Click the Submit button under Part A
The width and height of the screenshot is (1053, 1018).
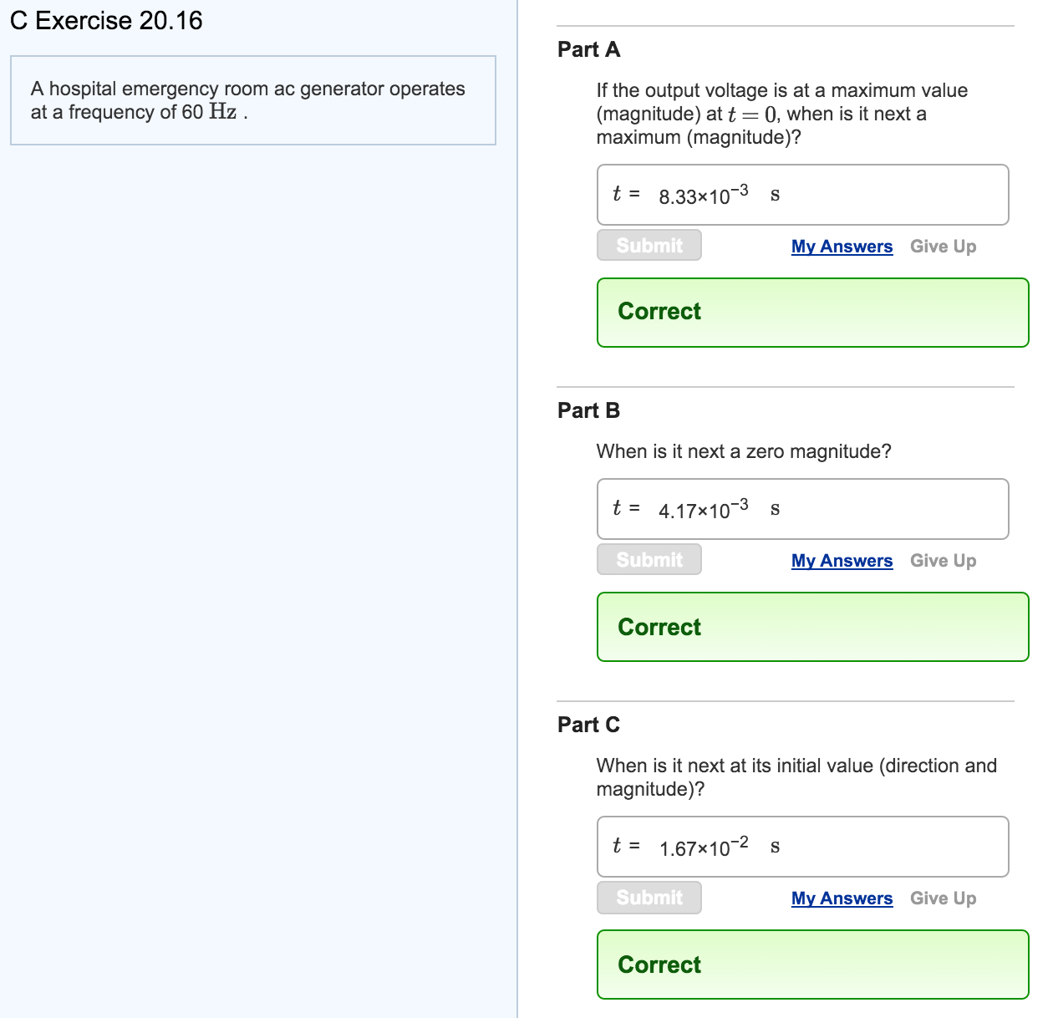(x=649, y=246)
